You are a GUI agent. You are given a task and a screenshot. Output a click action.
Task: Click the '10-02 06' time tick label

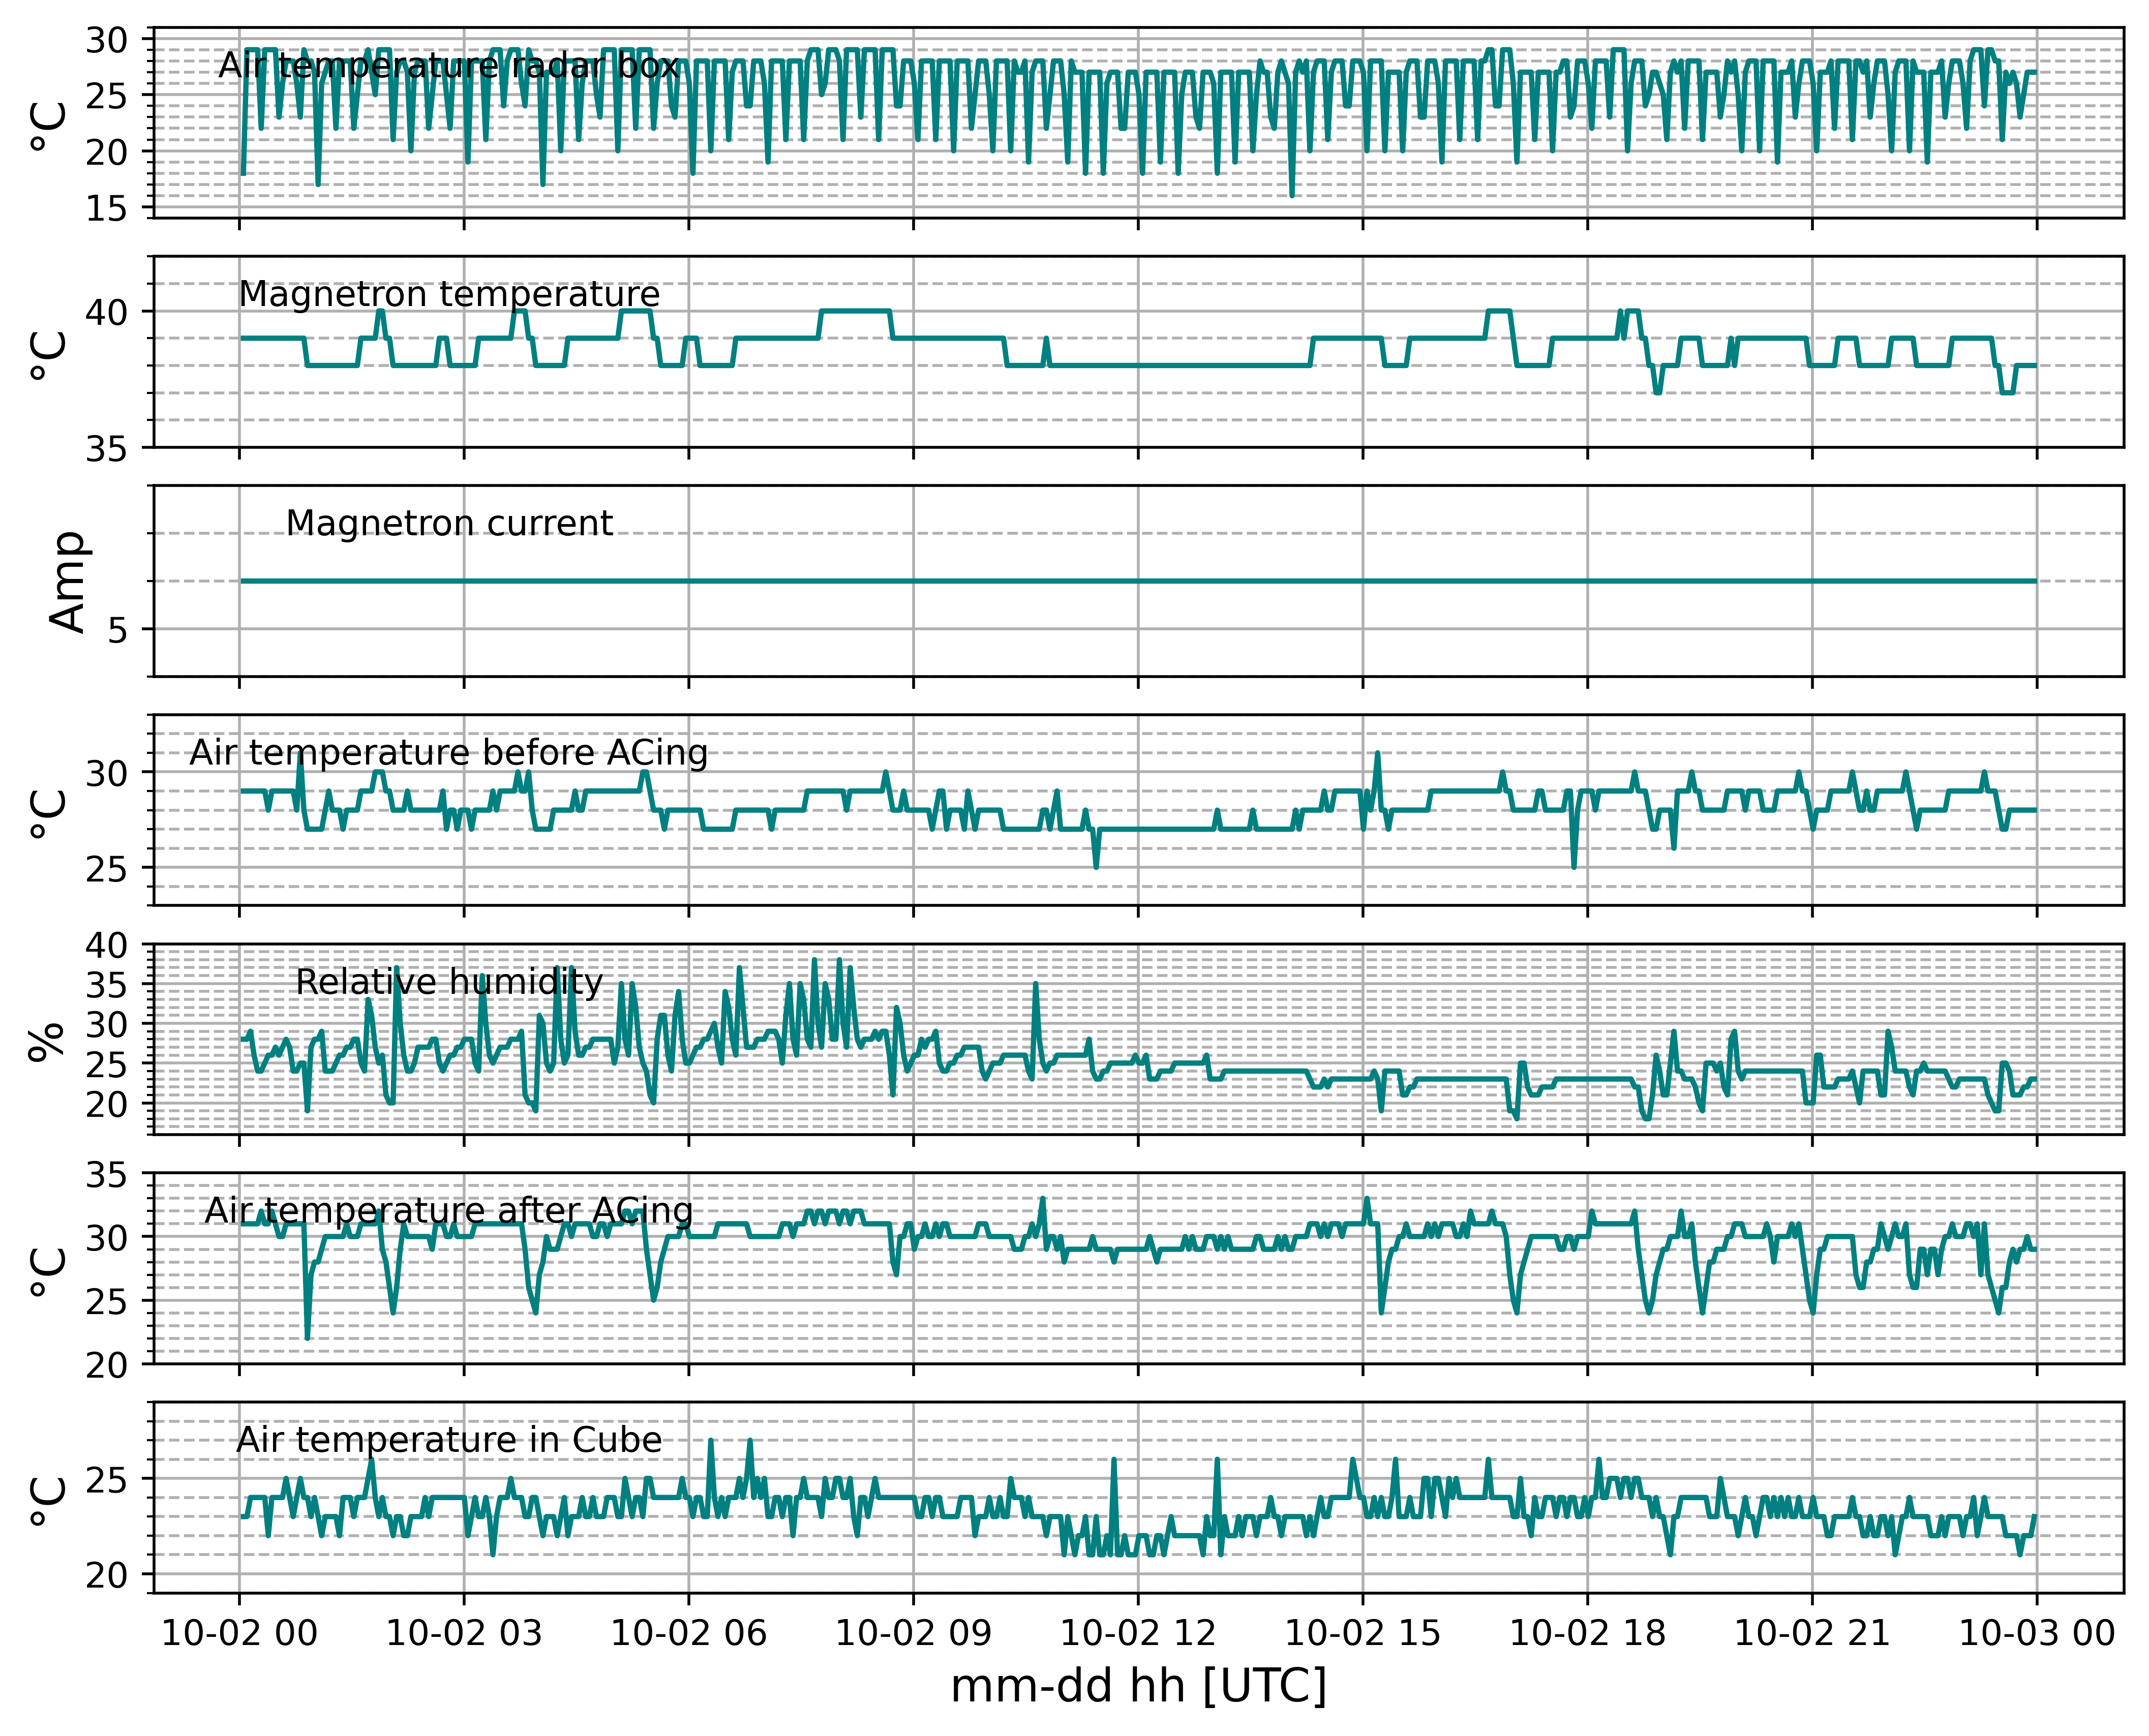pos(688,1633)
